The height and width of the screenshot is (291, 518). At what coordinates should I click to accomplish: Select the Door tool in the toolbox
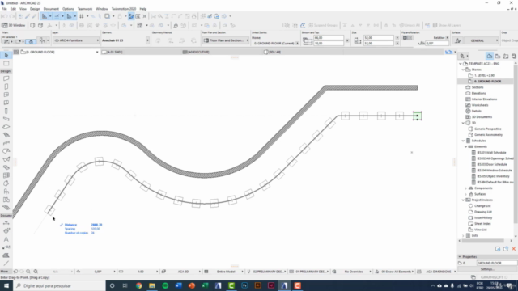[x=6, y=86]
